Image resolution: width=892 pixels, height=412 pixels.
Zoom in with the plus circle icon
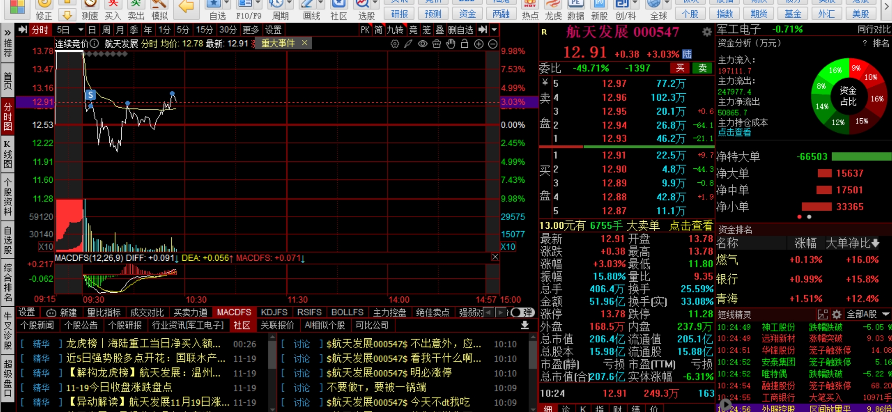[x=479, y=44]
